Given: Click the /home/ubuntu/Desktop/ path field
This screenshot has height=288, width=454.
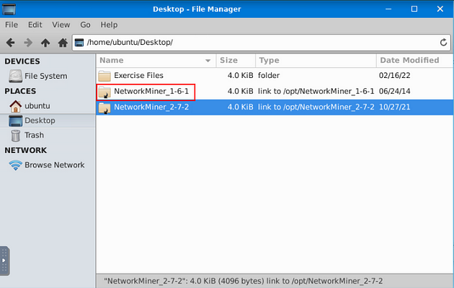Looking at the screenshot, I should 262,43.
